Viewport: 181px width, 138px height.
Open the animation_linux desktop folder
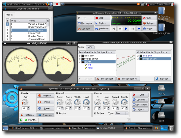coord(161,28)
